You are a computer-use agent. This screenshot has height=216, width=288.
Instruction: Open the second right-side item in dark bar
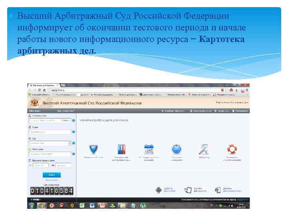(x=201, y=111)
